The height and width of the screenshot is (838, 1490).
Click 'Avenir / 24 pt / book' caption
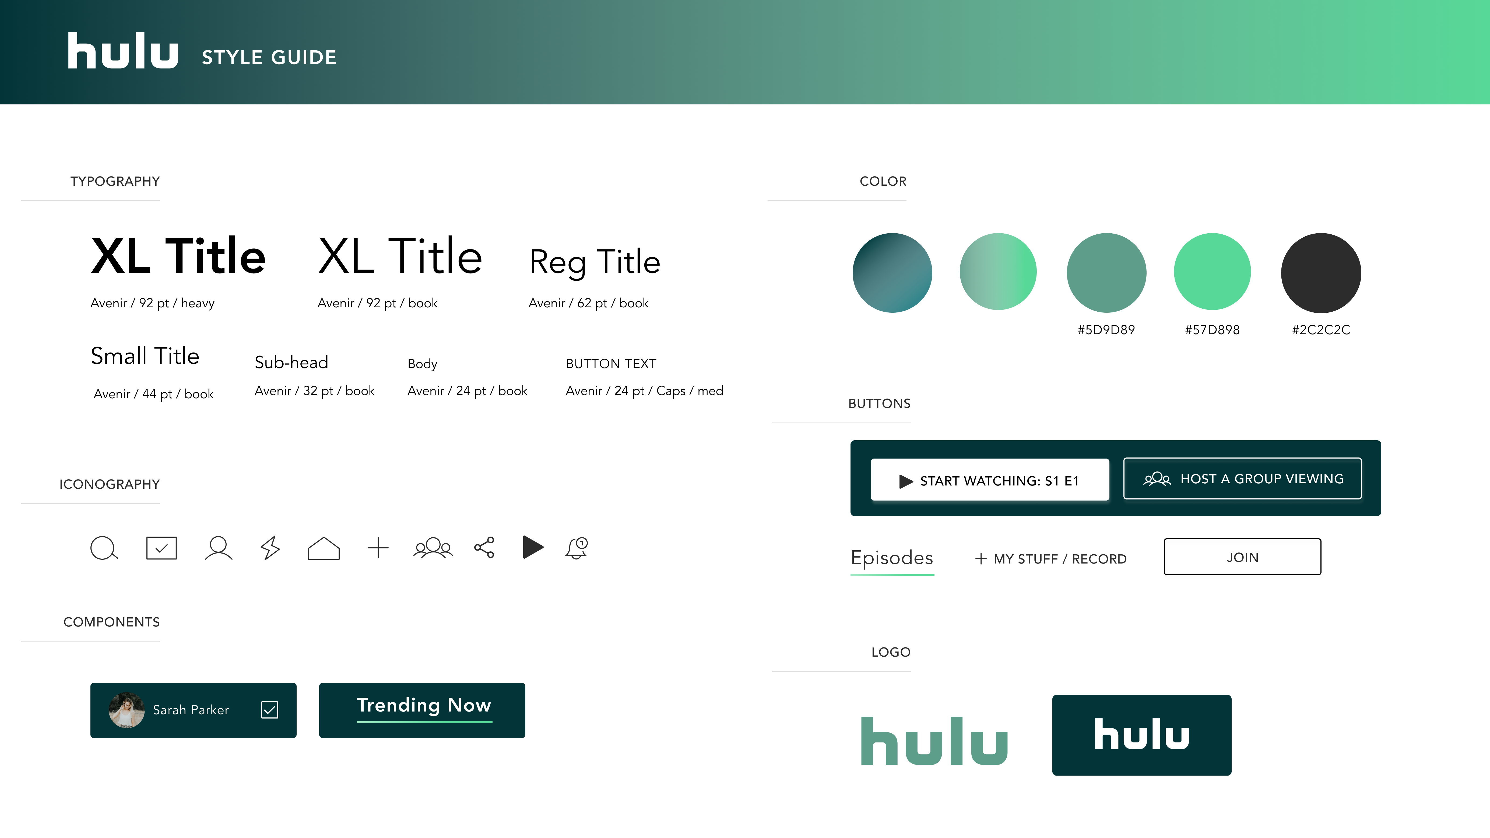467,391
